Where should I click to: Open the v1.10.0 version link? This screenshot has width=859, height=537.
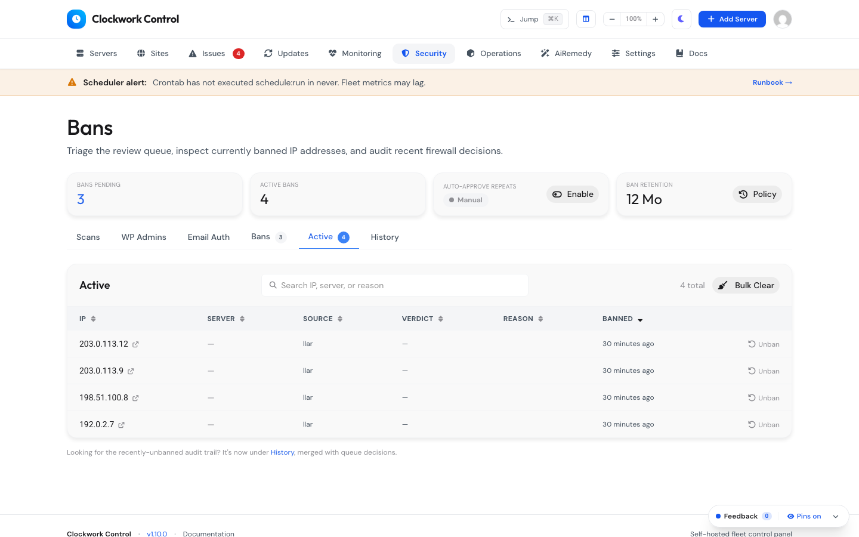[157, 534]
